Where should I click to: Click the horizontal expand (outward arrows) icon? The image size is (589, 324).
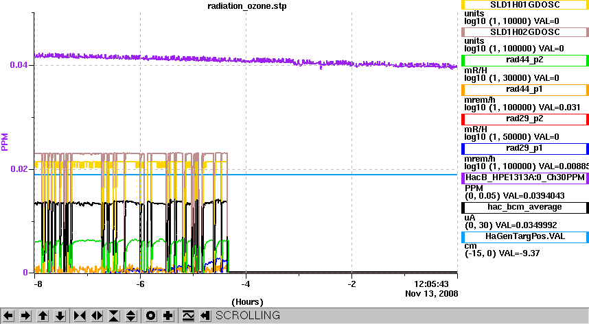click(97, 316)
